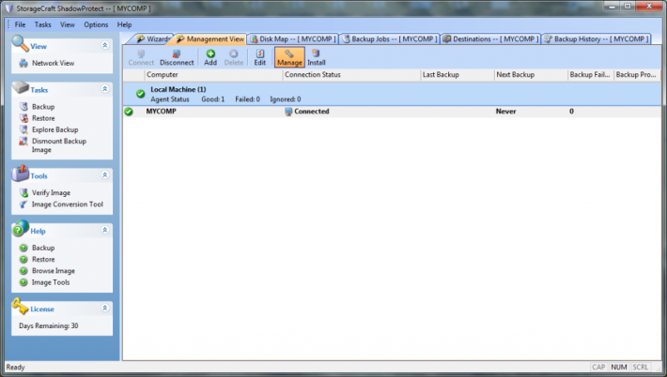Click Days Remaining: 30 license text

[49, 326]
